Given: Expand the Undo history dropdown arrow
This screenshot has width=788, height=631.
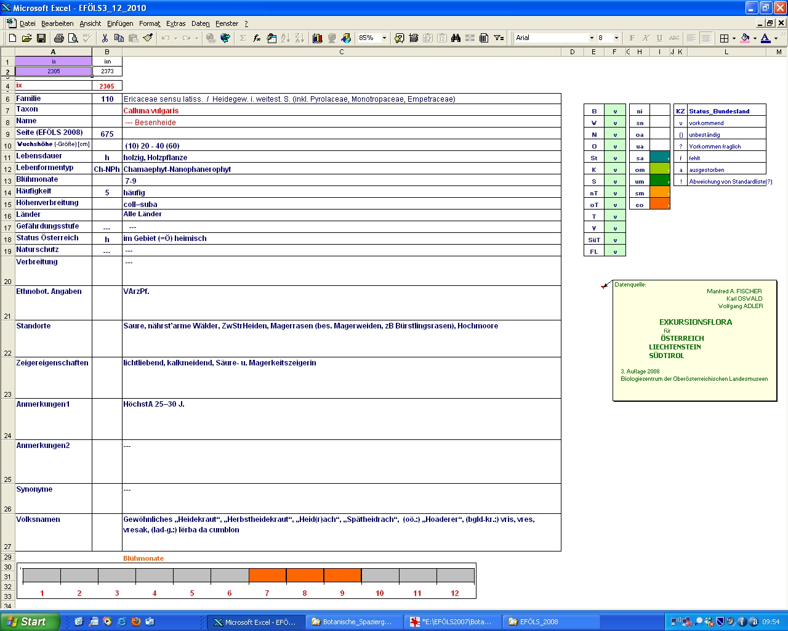Looking at the screenshot, I should [175, 38].
